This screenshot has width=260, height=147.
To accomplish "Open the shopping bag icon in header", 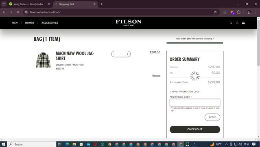I will click(x=243, y=23).
